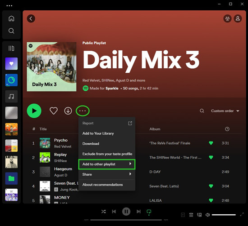This screenshot has width=248, height=226.
Task: Open the music note playlist in sidebar
Action: pos(11,97)
